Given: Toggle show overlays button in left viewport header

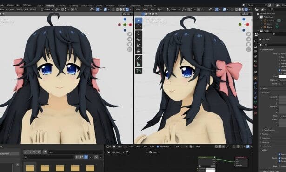Looking at the screenshot, I should [x=106, y=9].
